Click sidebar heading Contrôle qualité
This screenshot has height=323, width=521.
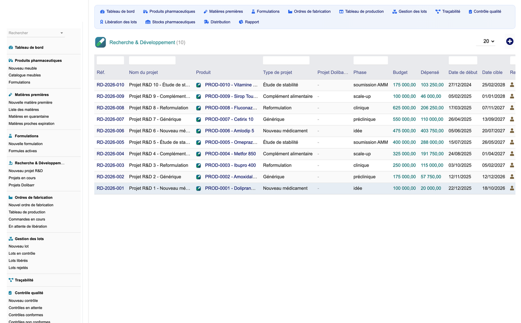[x=29, y=293]
